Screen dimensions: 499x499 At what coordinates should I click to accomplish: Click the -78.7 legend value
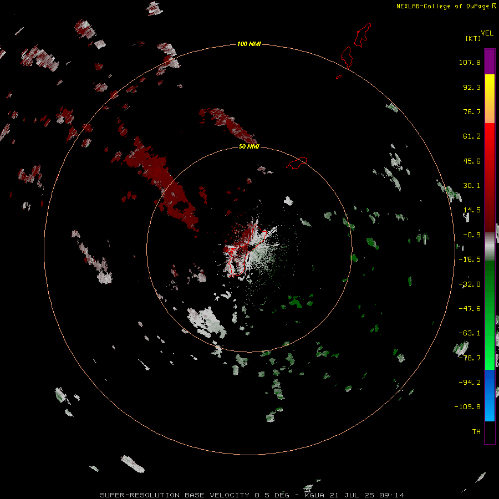(x=470, y=358)
